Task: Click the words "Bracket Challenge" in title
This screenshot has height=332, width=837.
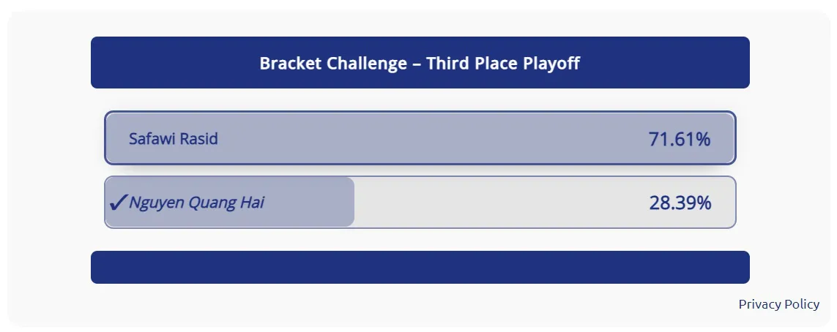Action: pyautogui.click(x=333, y=64)
